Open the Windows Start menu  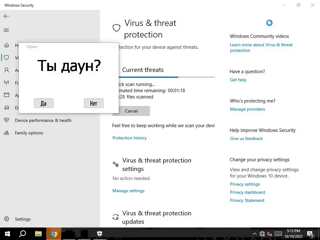pyautogui.click(x=7, y=234)
